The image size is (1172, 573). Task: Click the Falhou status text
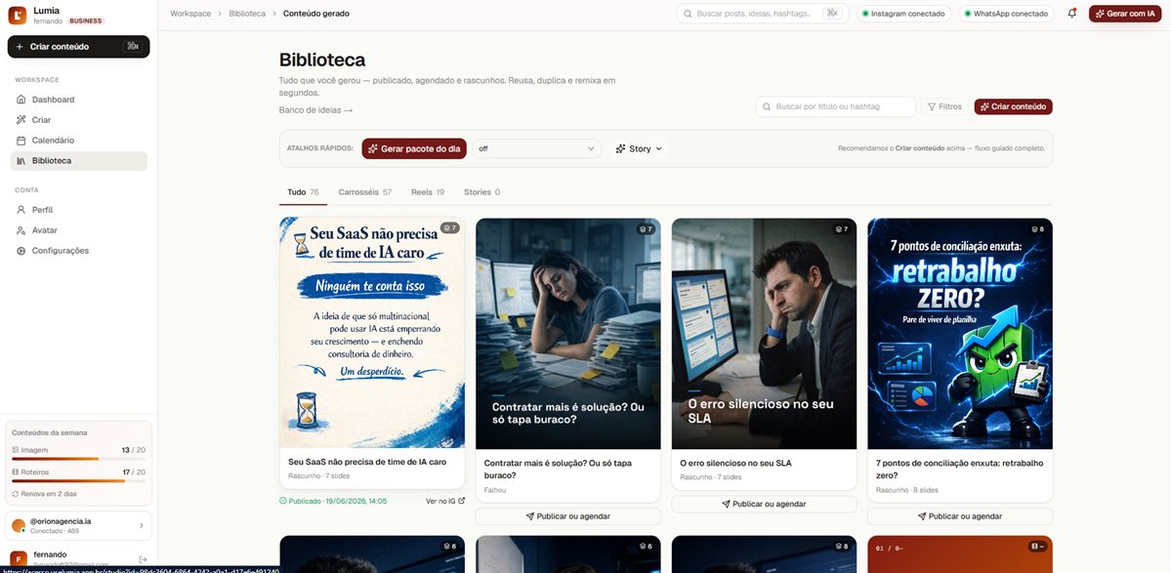495,490
